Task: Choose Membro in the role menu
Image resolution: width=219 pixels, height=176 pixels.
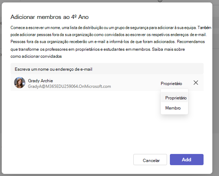Action: point(174,108)
